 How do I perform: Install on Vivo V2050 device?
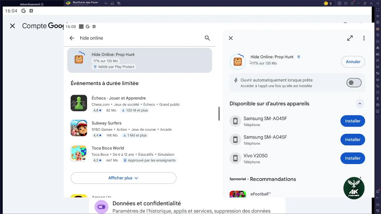(x=353, y=158)
